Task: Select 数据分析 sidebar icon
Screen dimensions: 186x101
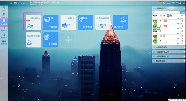Action: (x=4, y=29)
